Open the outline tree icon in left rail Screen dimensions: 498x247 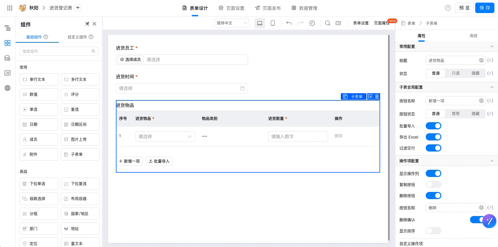[7, 28]
